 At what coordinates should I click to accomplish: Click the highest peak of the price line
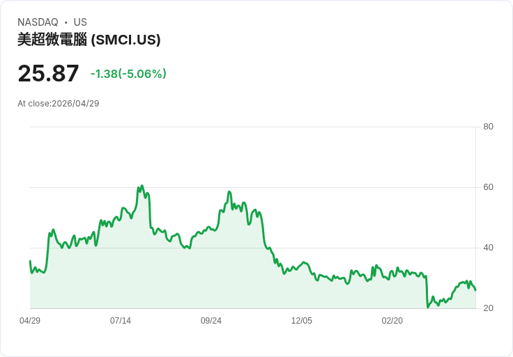[x=141, y=186]
